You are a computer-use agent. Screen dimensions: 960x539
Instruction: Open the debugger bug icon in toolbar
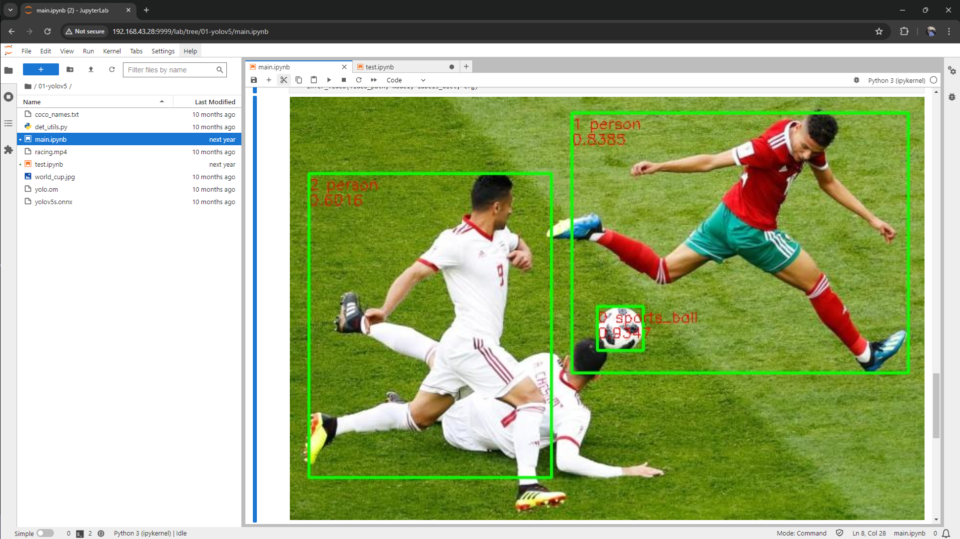click(x=857, y=80)
